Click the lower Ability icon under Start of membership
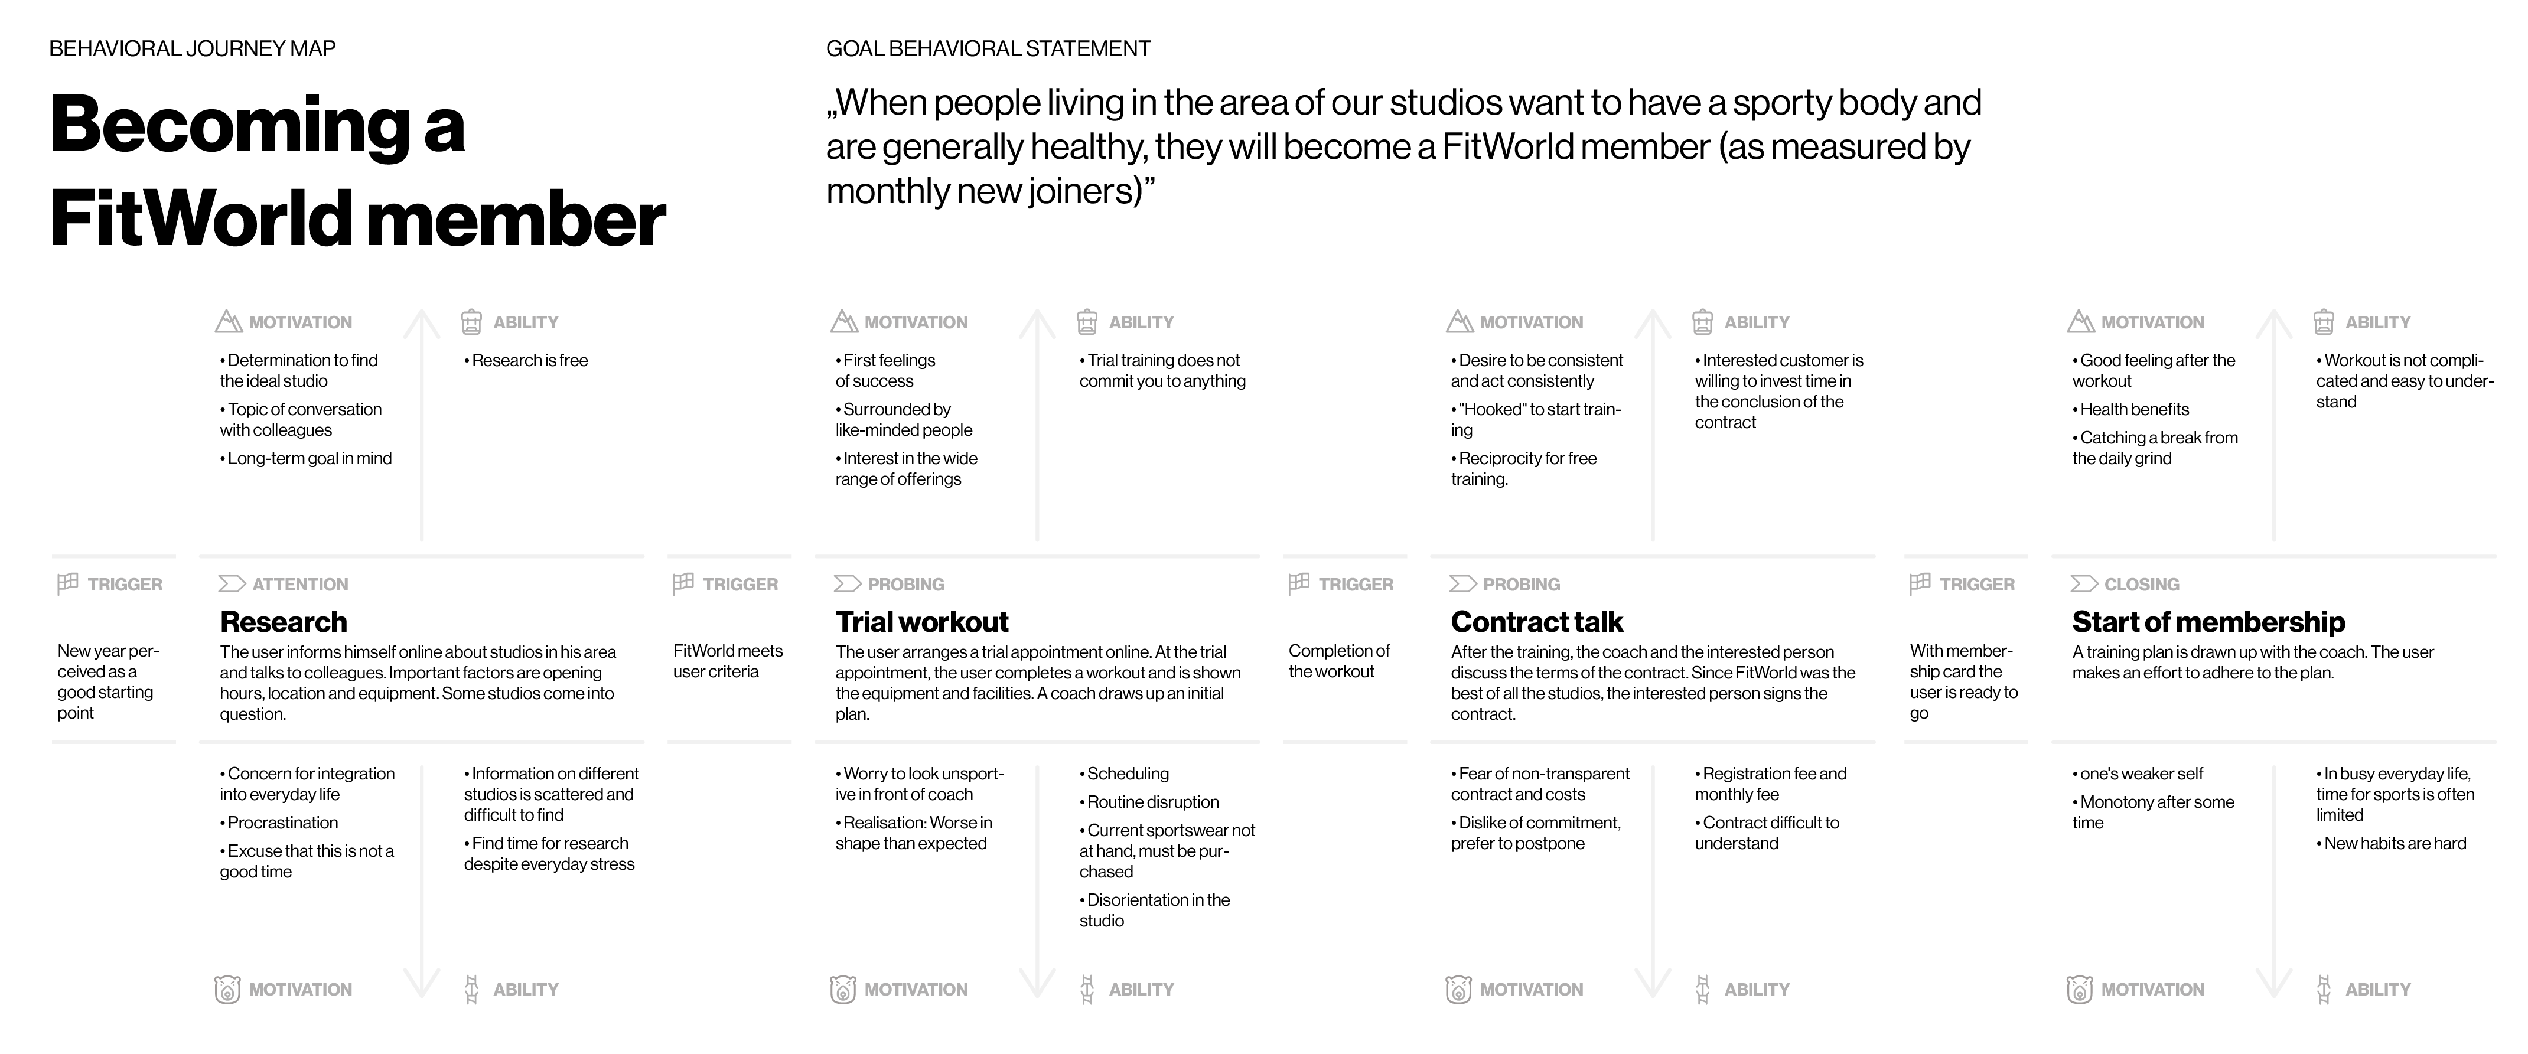This screenshot has height=1054, width=2528. click(x=2324, y=989)
